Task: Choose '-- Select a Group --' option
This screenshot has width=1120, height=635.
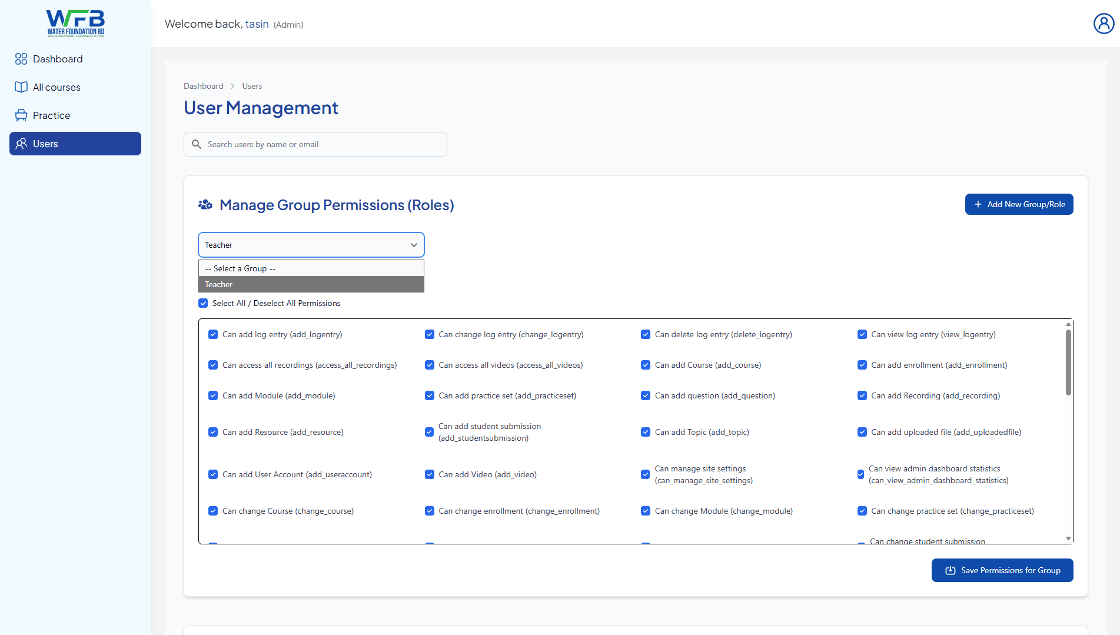Action: (311, 268)
